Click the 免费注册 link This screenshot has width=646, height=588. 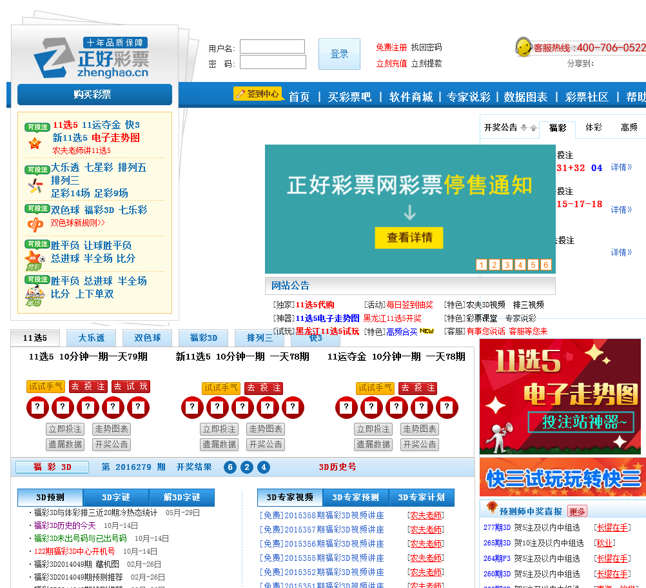coord(391,47)
